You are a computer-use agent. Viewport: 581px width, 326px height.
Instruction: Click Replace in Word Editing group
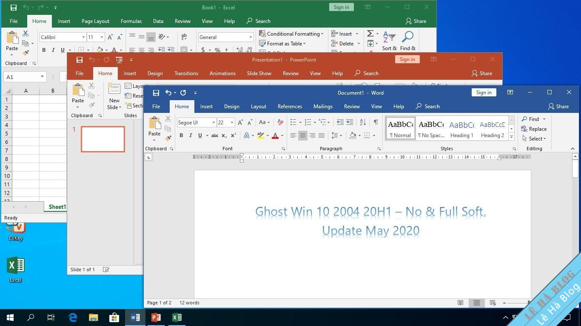pos(534,129)
